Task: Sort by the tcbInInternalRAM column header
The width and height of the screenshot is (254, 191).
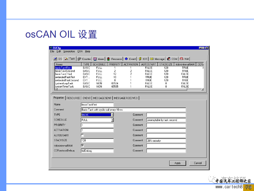Action: tap(185, 64)
